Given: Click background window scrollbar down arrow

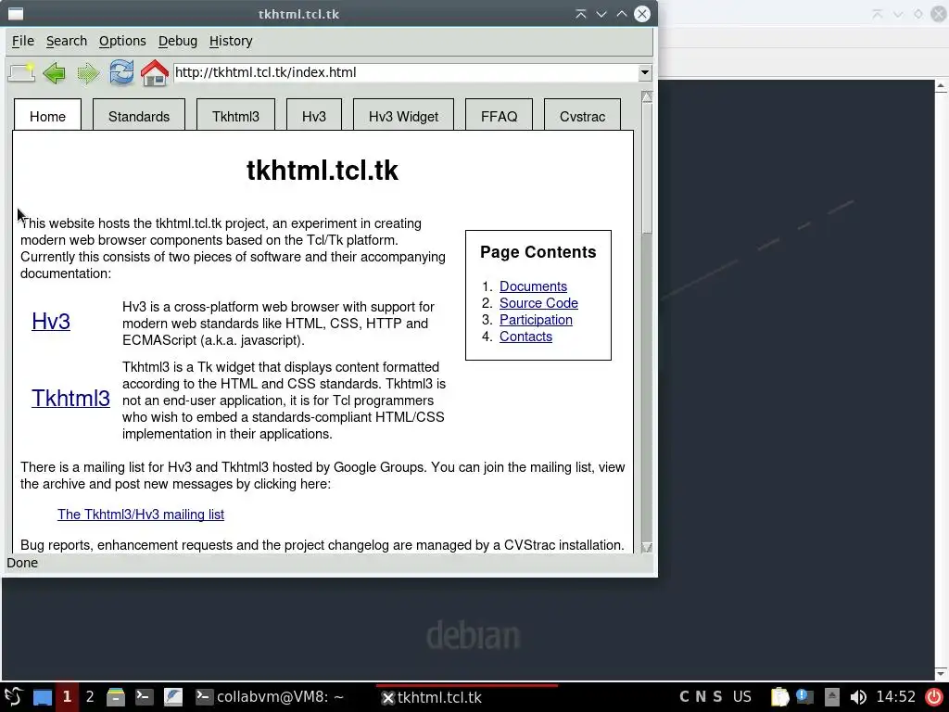Looking at the screenshot, I should pyautogui.click(x=941, y=673).
